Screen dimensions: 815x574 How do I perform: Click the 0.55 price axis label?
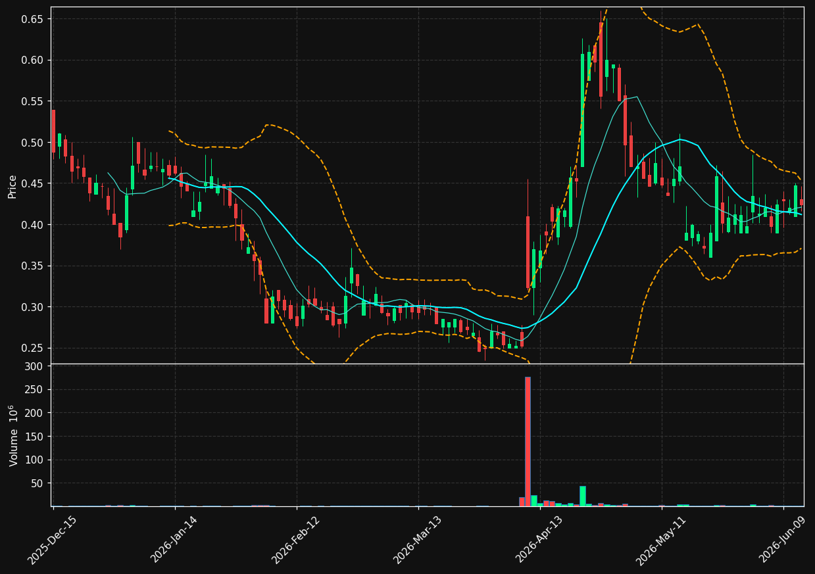32,101
